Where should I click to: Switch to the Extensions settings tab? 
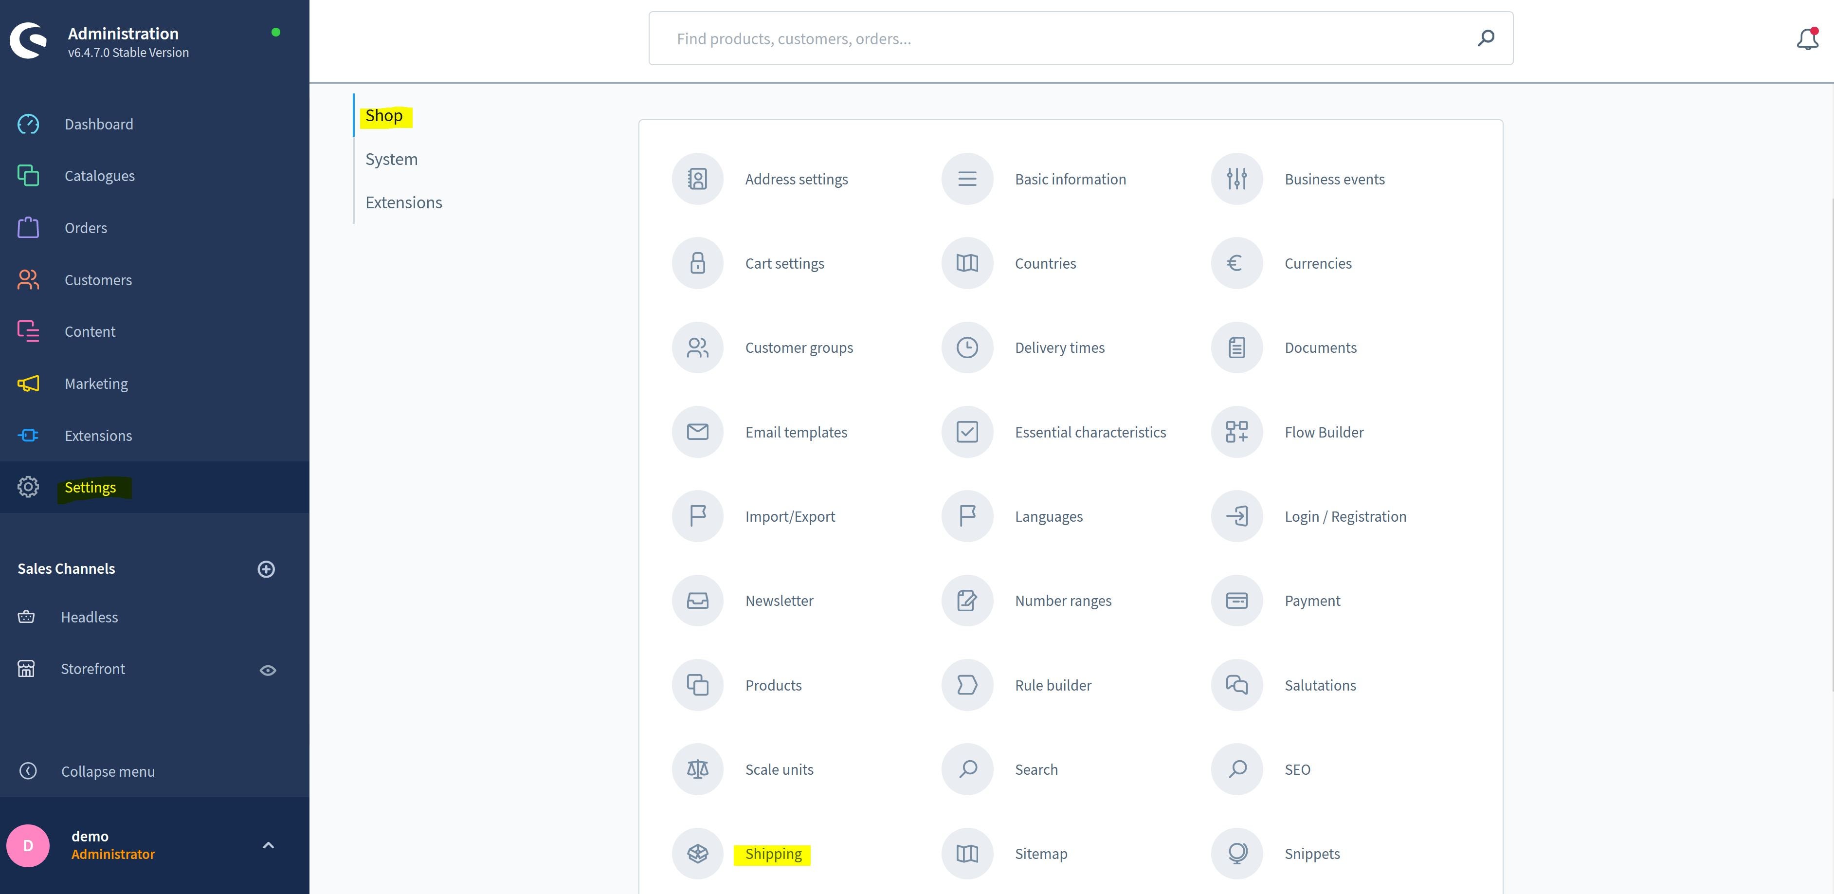pos(404,202)
